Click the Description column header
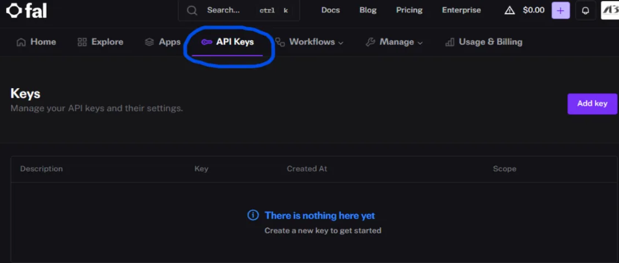 pos(41,169)
